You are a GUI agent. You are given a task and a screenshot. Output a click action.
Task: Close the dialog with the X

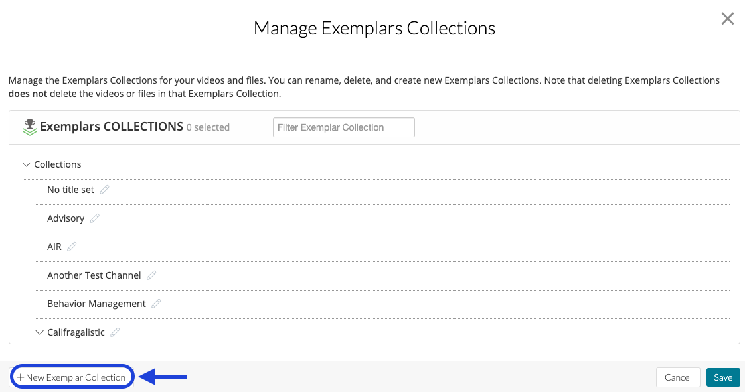[728, 19]
